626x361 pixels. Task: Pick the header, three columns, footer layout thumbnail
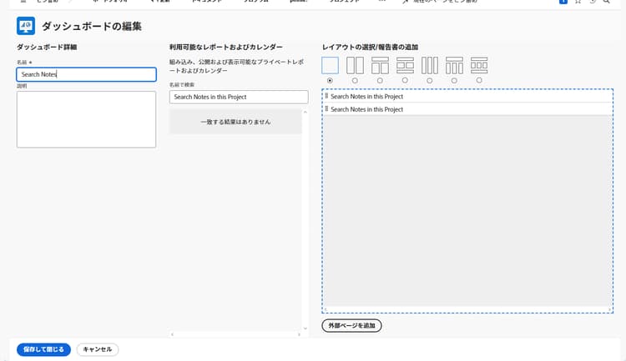(x=479, y=65)
